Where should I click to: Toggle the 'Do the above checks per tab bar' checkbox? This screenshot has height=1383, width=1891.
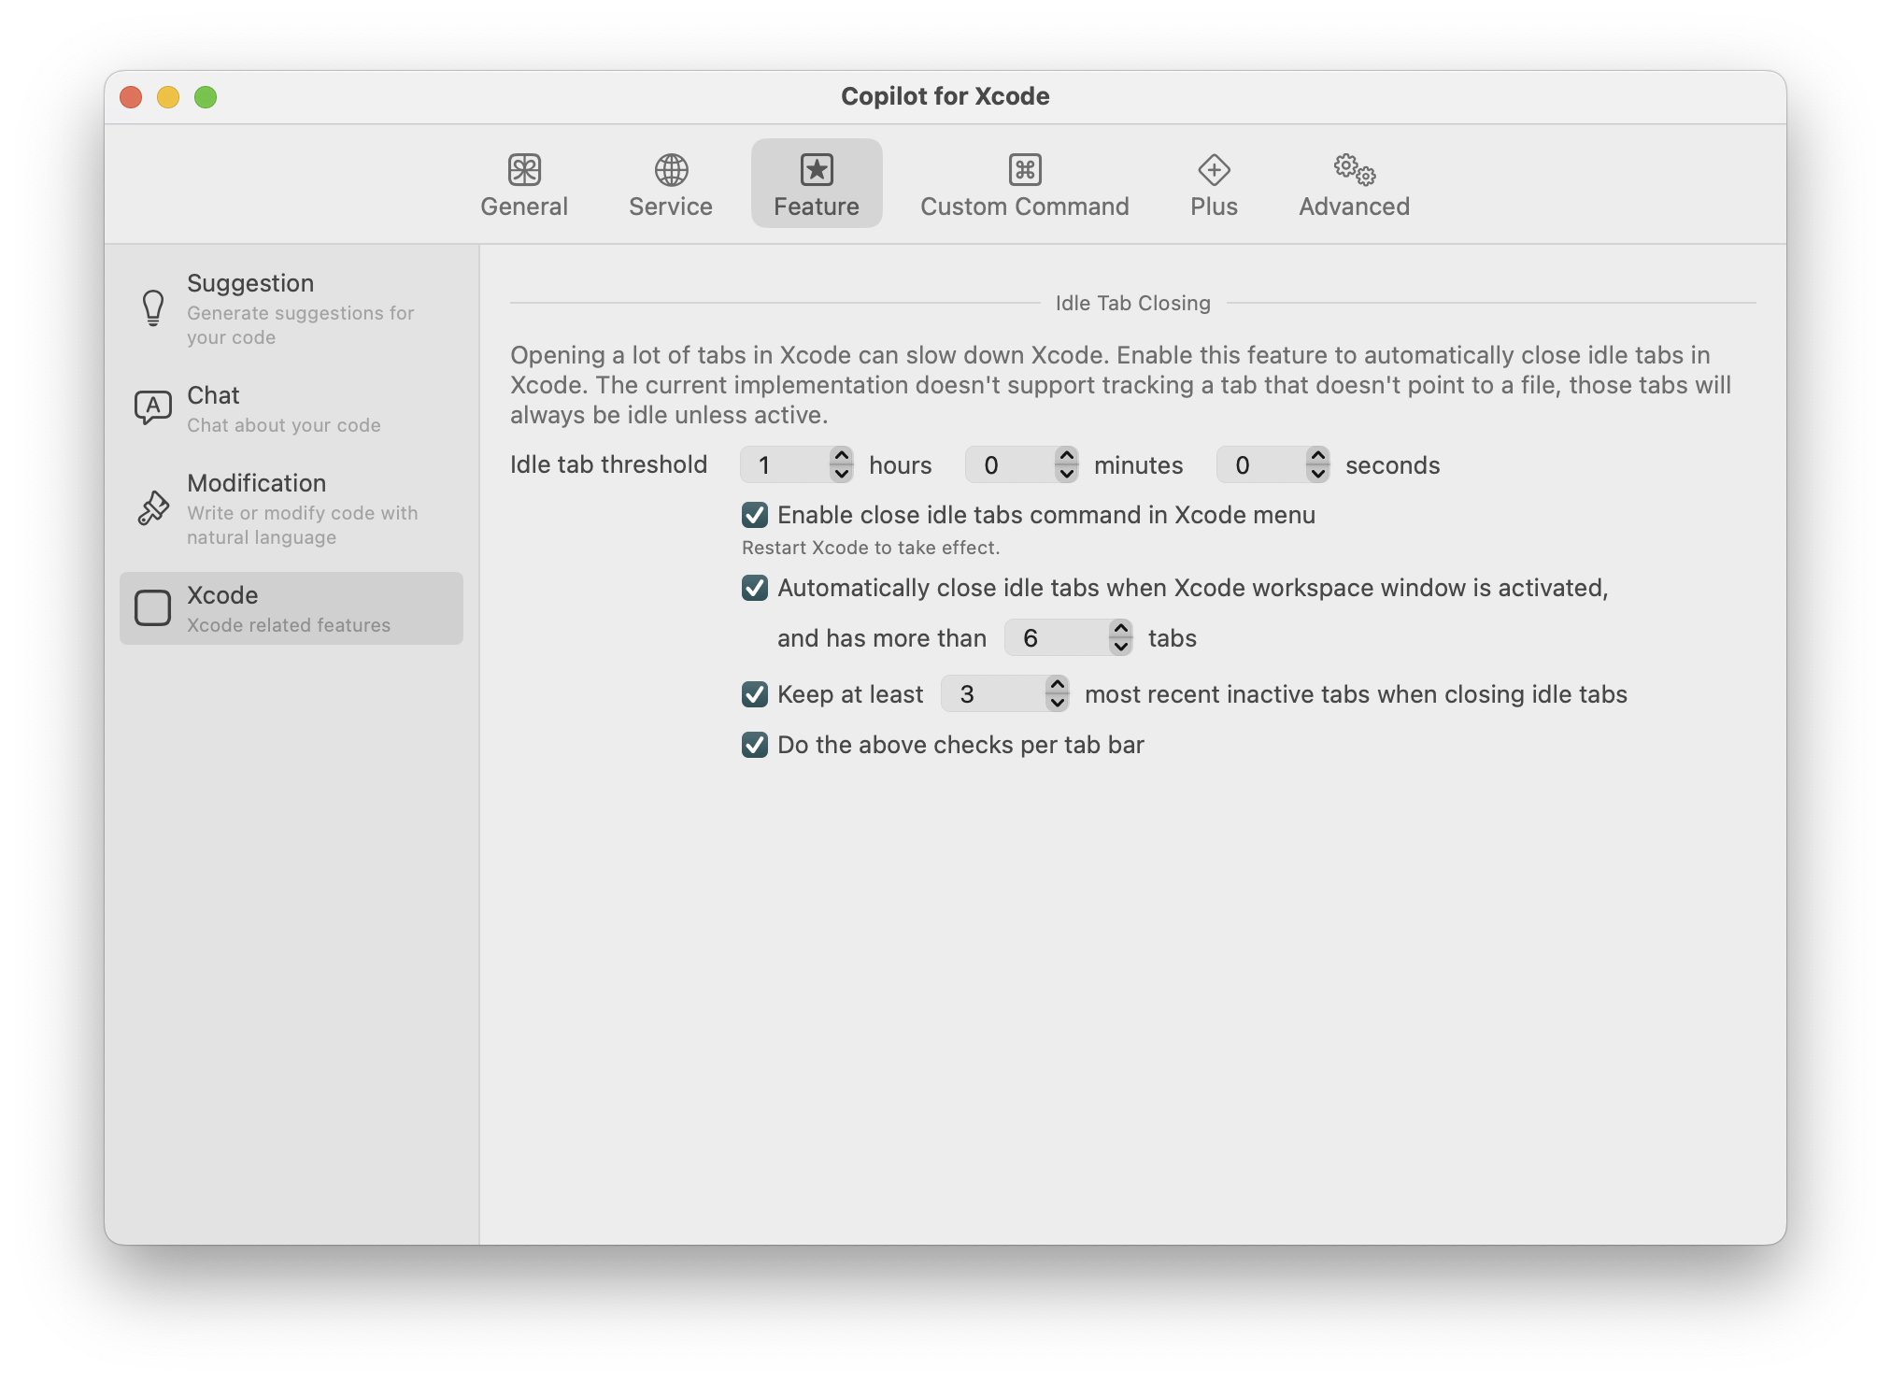click(x=754, y=744)
